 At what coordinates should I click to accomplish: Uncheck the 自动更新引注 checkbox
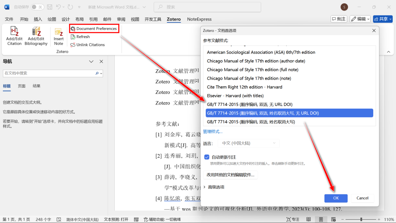point(207,157)
